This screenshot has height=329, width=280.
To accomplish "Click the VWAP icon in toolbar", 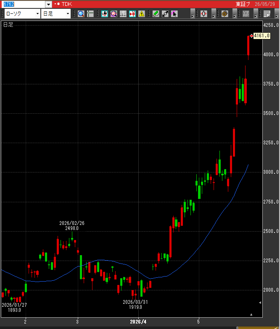I will click(x=246, y=14).
